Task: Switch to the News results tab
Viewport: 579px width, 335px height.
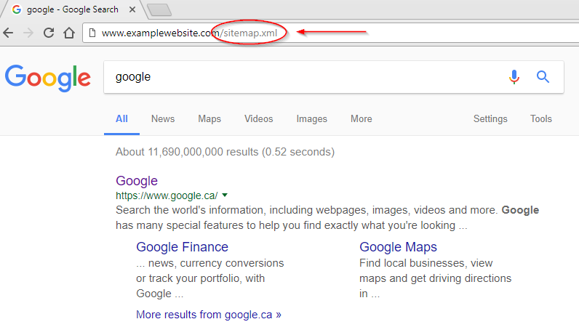Action: [163, 118]
